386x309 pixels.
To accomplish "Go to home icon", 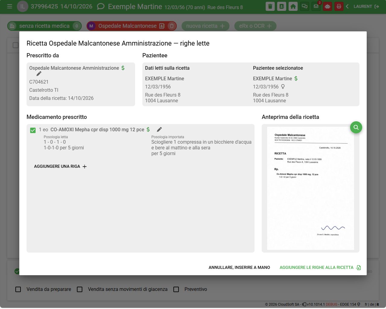I will pos(293,6).
